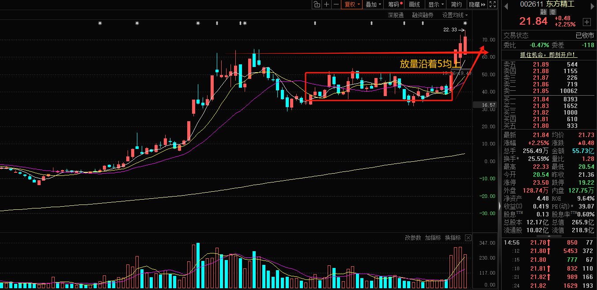This screenshot has height=290, width=597.
Task: Click the 港 Hong Kong connect badge
Action: point(552,12)
